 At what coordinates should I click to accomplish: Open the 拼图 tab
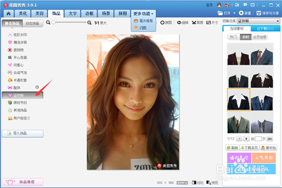(123, 14)
